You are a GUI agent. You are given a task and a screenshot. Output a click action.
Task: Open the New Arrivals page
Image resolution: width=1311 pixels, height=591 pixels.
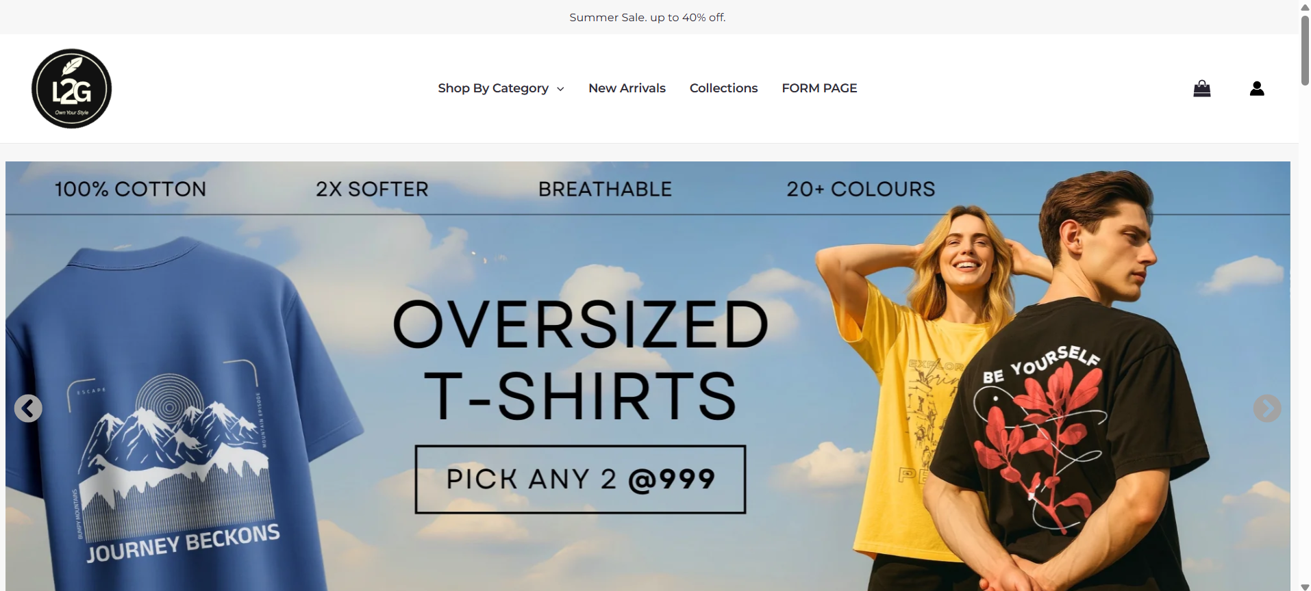tap(627, 88)
